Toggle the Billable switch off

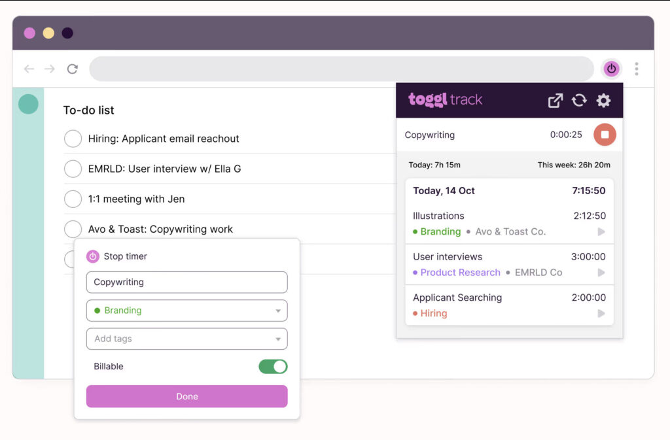point(273,366)
